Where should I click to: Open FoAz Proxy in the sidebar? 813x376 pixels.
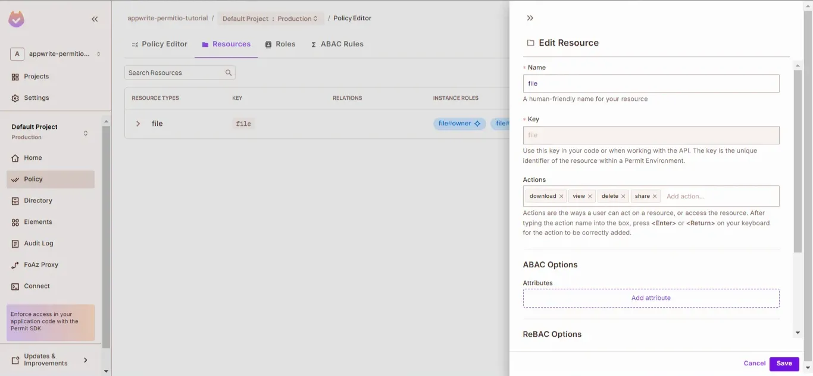51,265
